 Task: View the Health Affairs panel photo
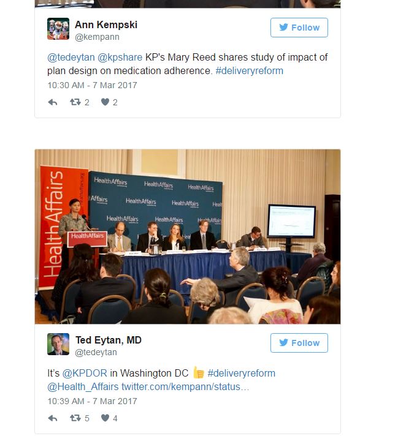click(188, 236)
